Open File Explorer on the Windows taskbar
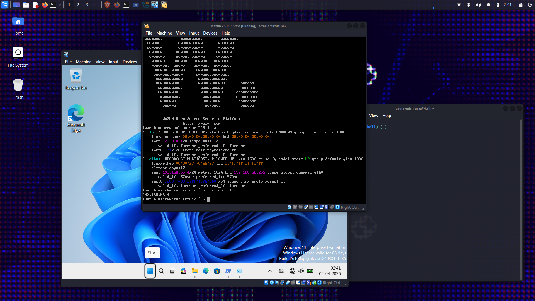 click(195, 271)
